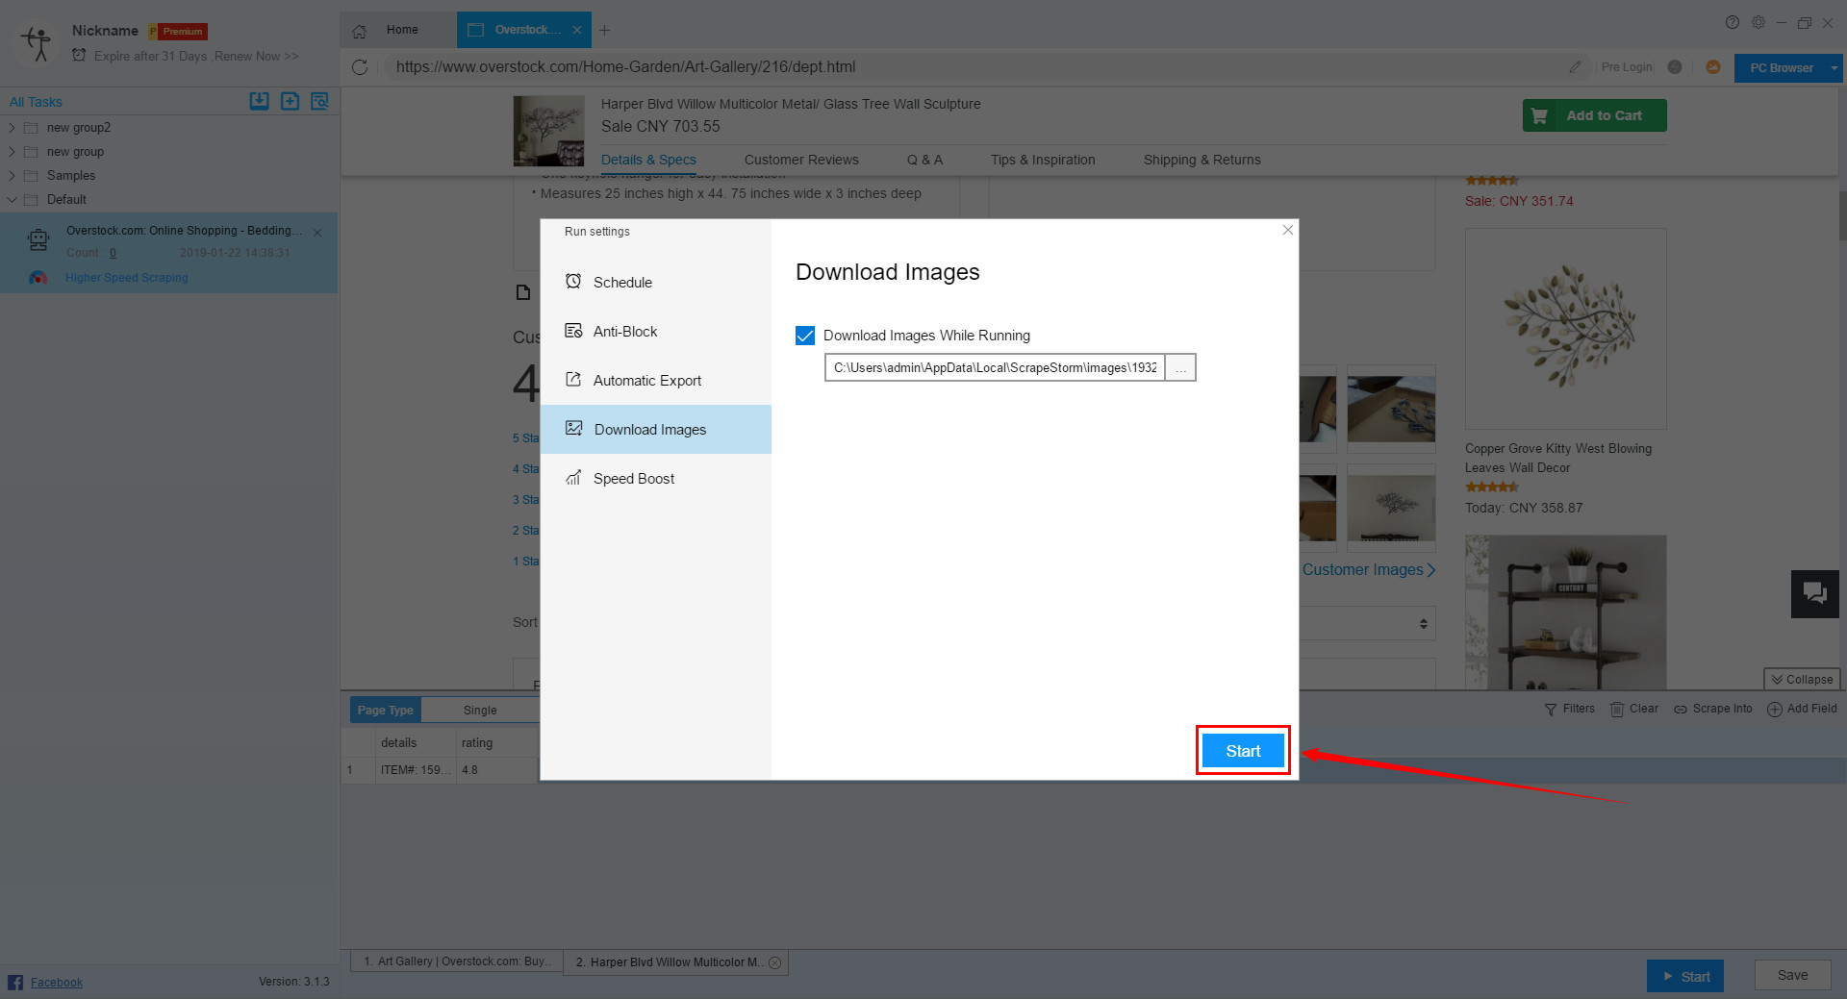Open All Tasks list

[x=36, y=102]
